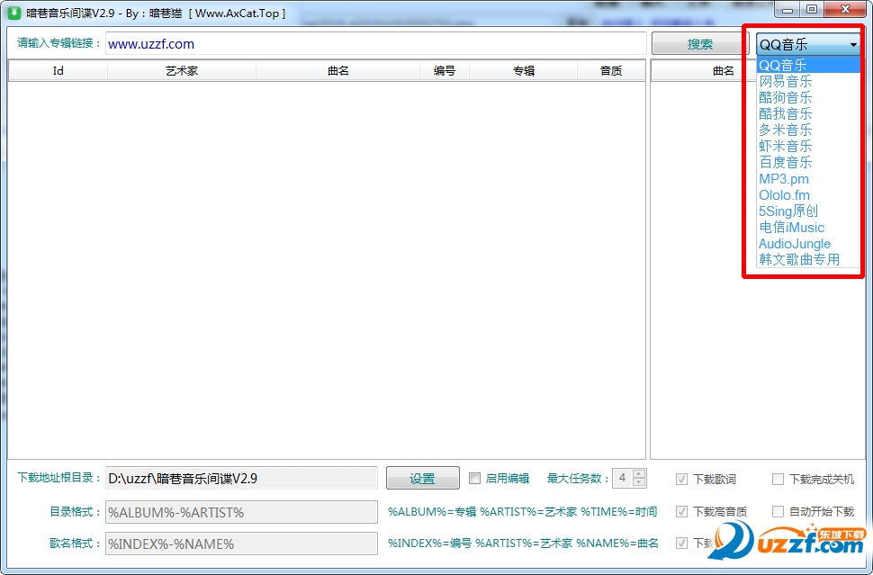Viewport: 873px width, 575px height.
Task: Click the album link input field
Action: [x=376, y=43]
